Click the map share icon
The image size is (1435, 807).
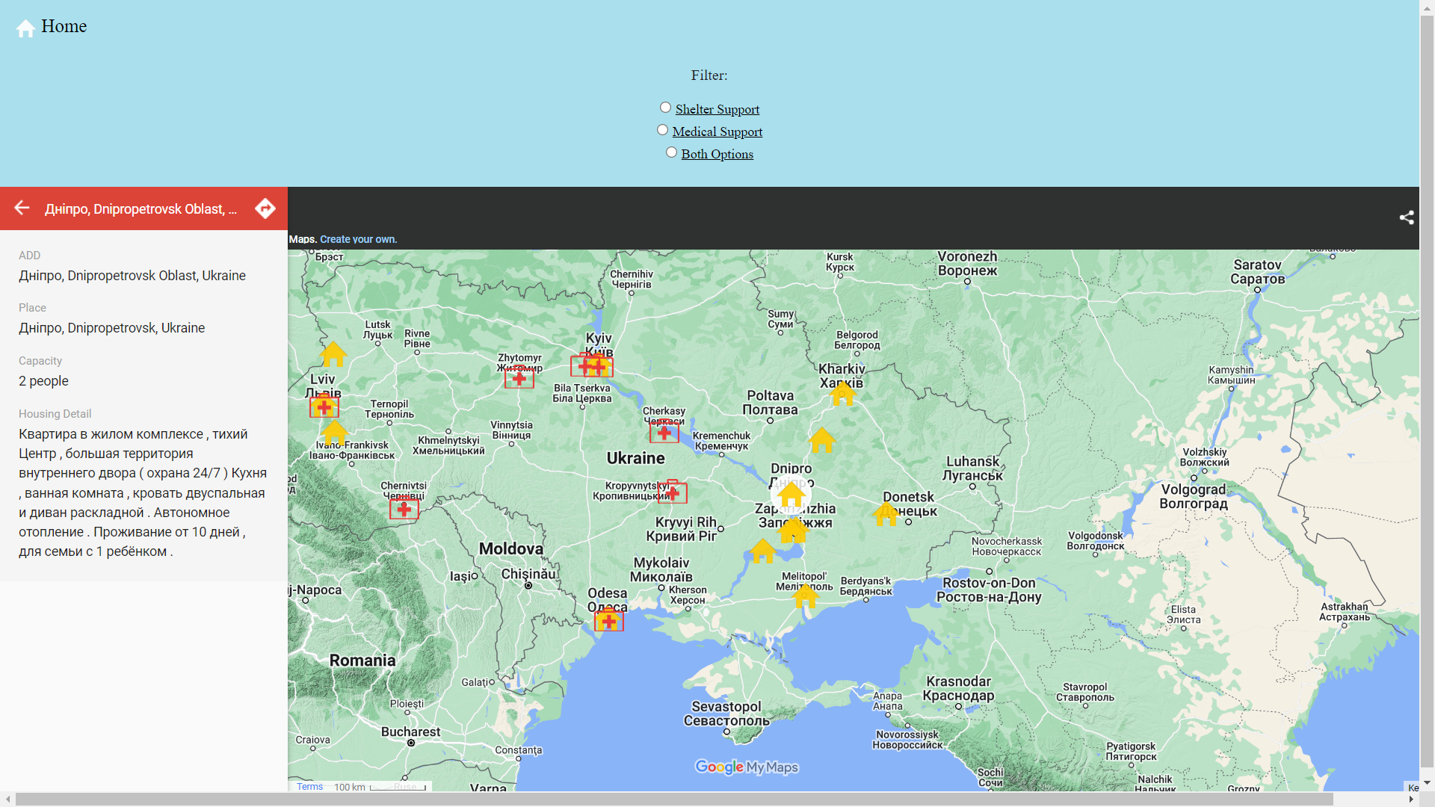pyautogui.click(x=1407, y=217)
